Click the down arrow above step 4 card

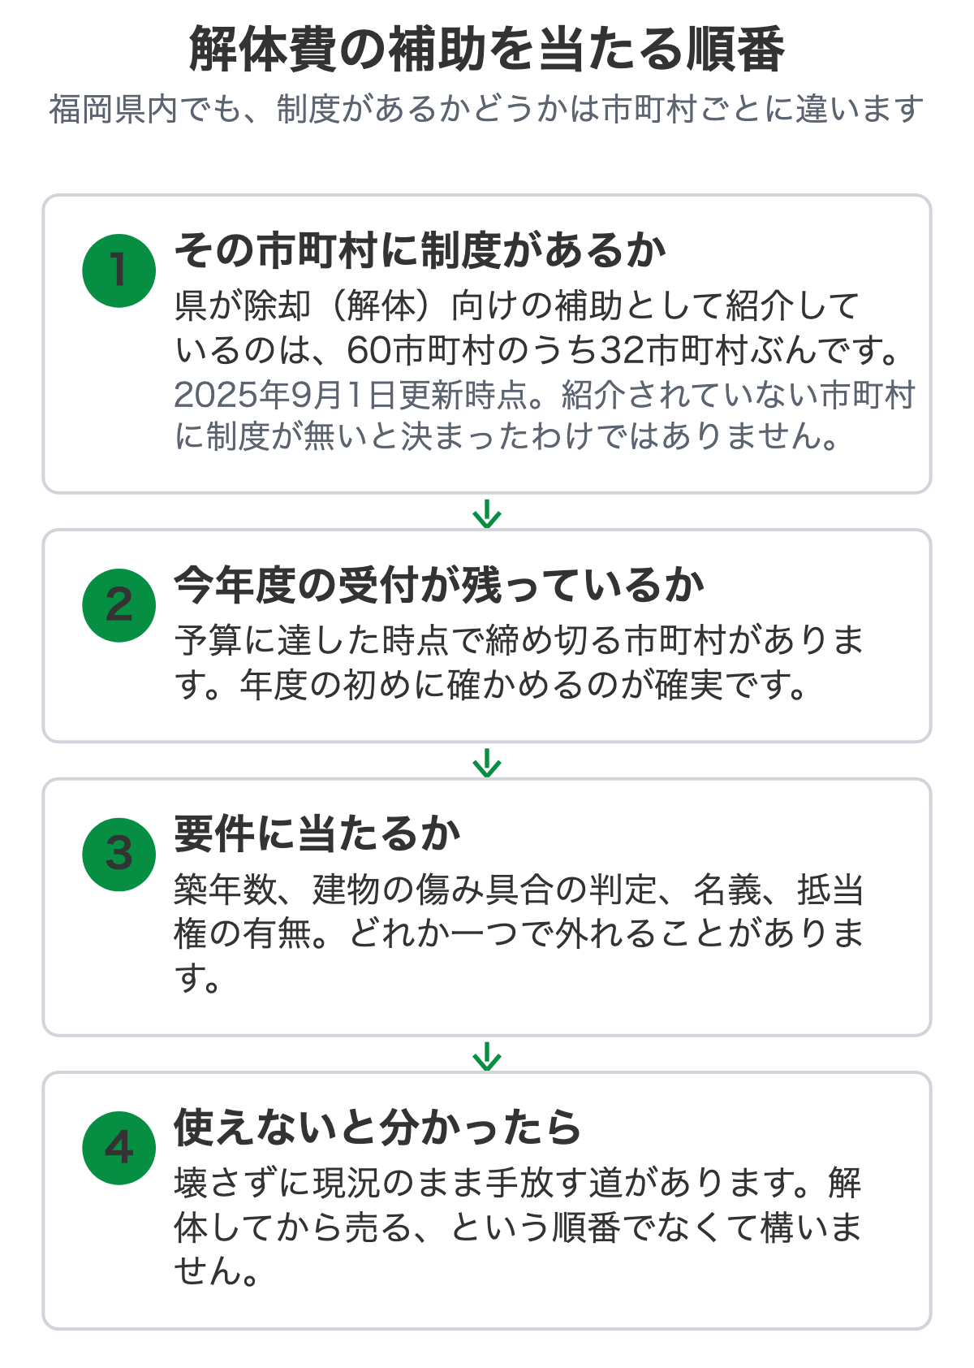[487, 1056]
